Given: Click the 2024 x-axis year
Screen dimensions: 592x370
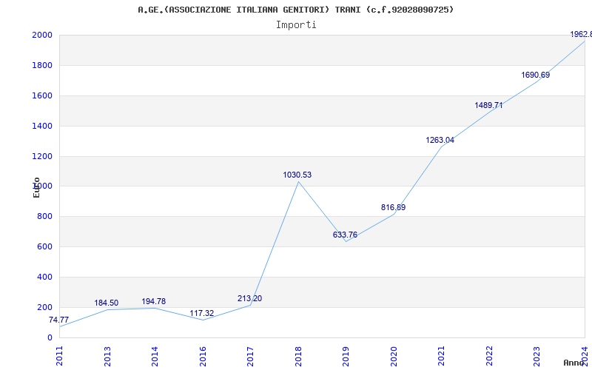Looking at the screenshot, I should tap(585, 356).
